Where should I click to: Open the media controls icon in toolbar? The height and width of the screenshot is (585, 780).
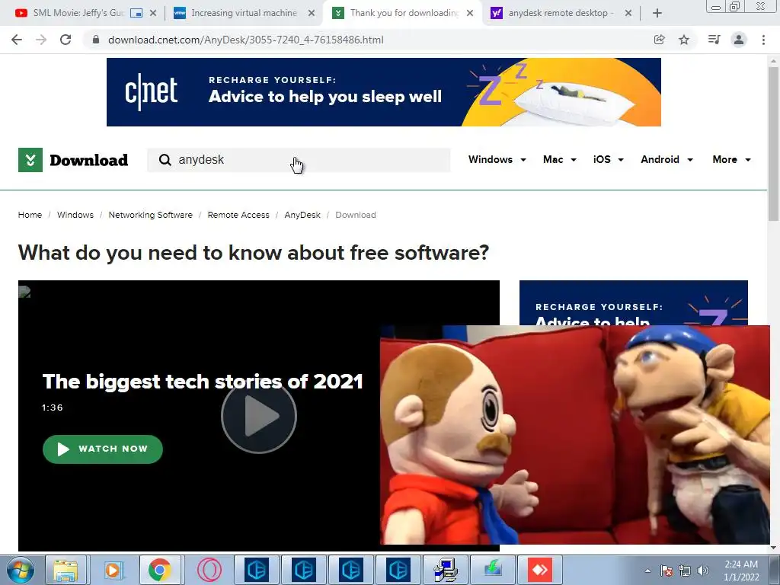pos(714,40)
